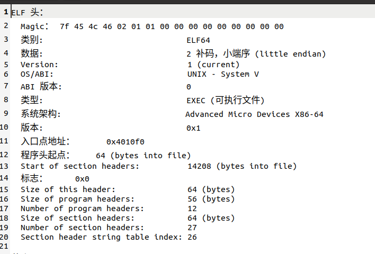Screen dimensions: 375x254
Task: Click the entry point address 0x4010f0
Action: coord(126,142)
